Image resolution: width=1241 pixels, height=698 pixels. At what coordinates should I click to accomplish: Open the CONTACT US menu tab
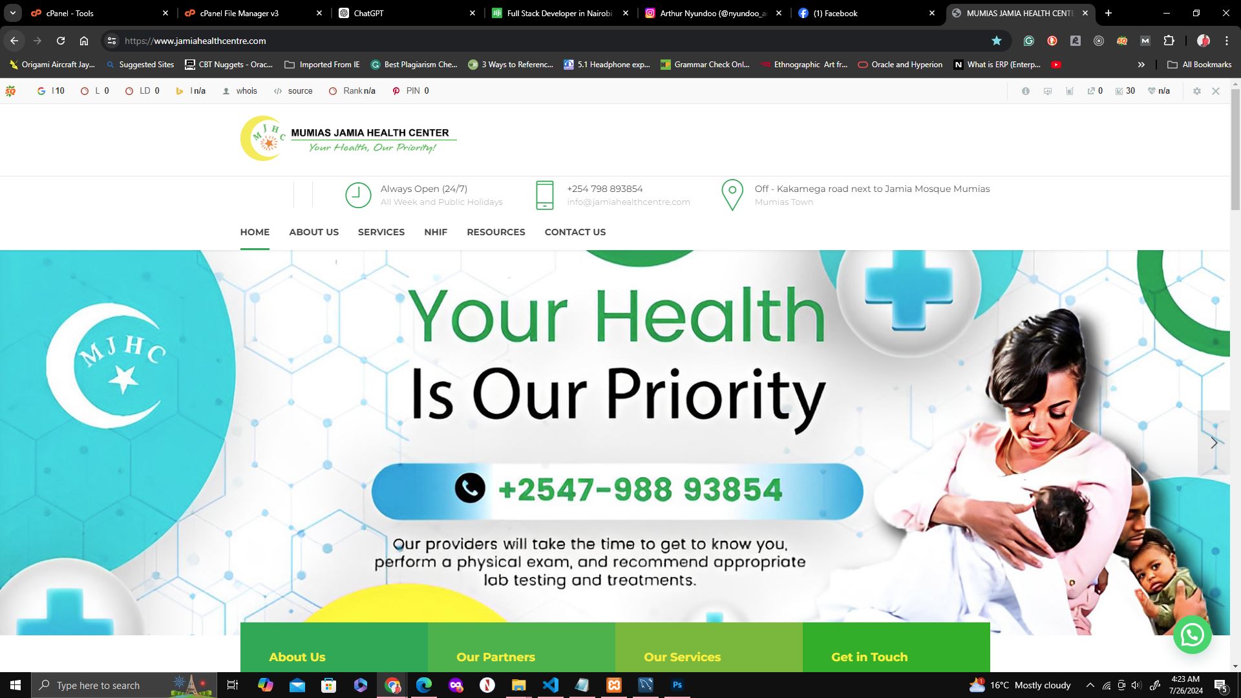(x=575, y=232)
